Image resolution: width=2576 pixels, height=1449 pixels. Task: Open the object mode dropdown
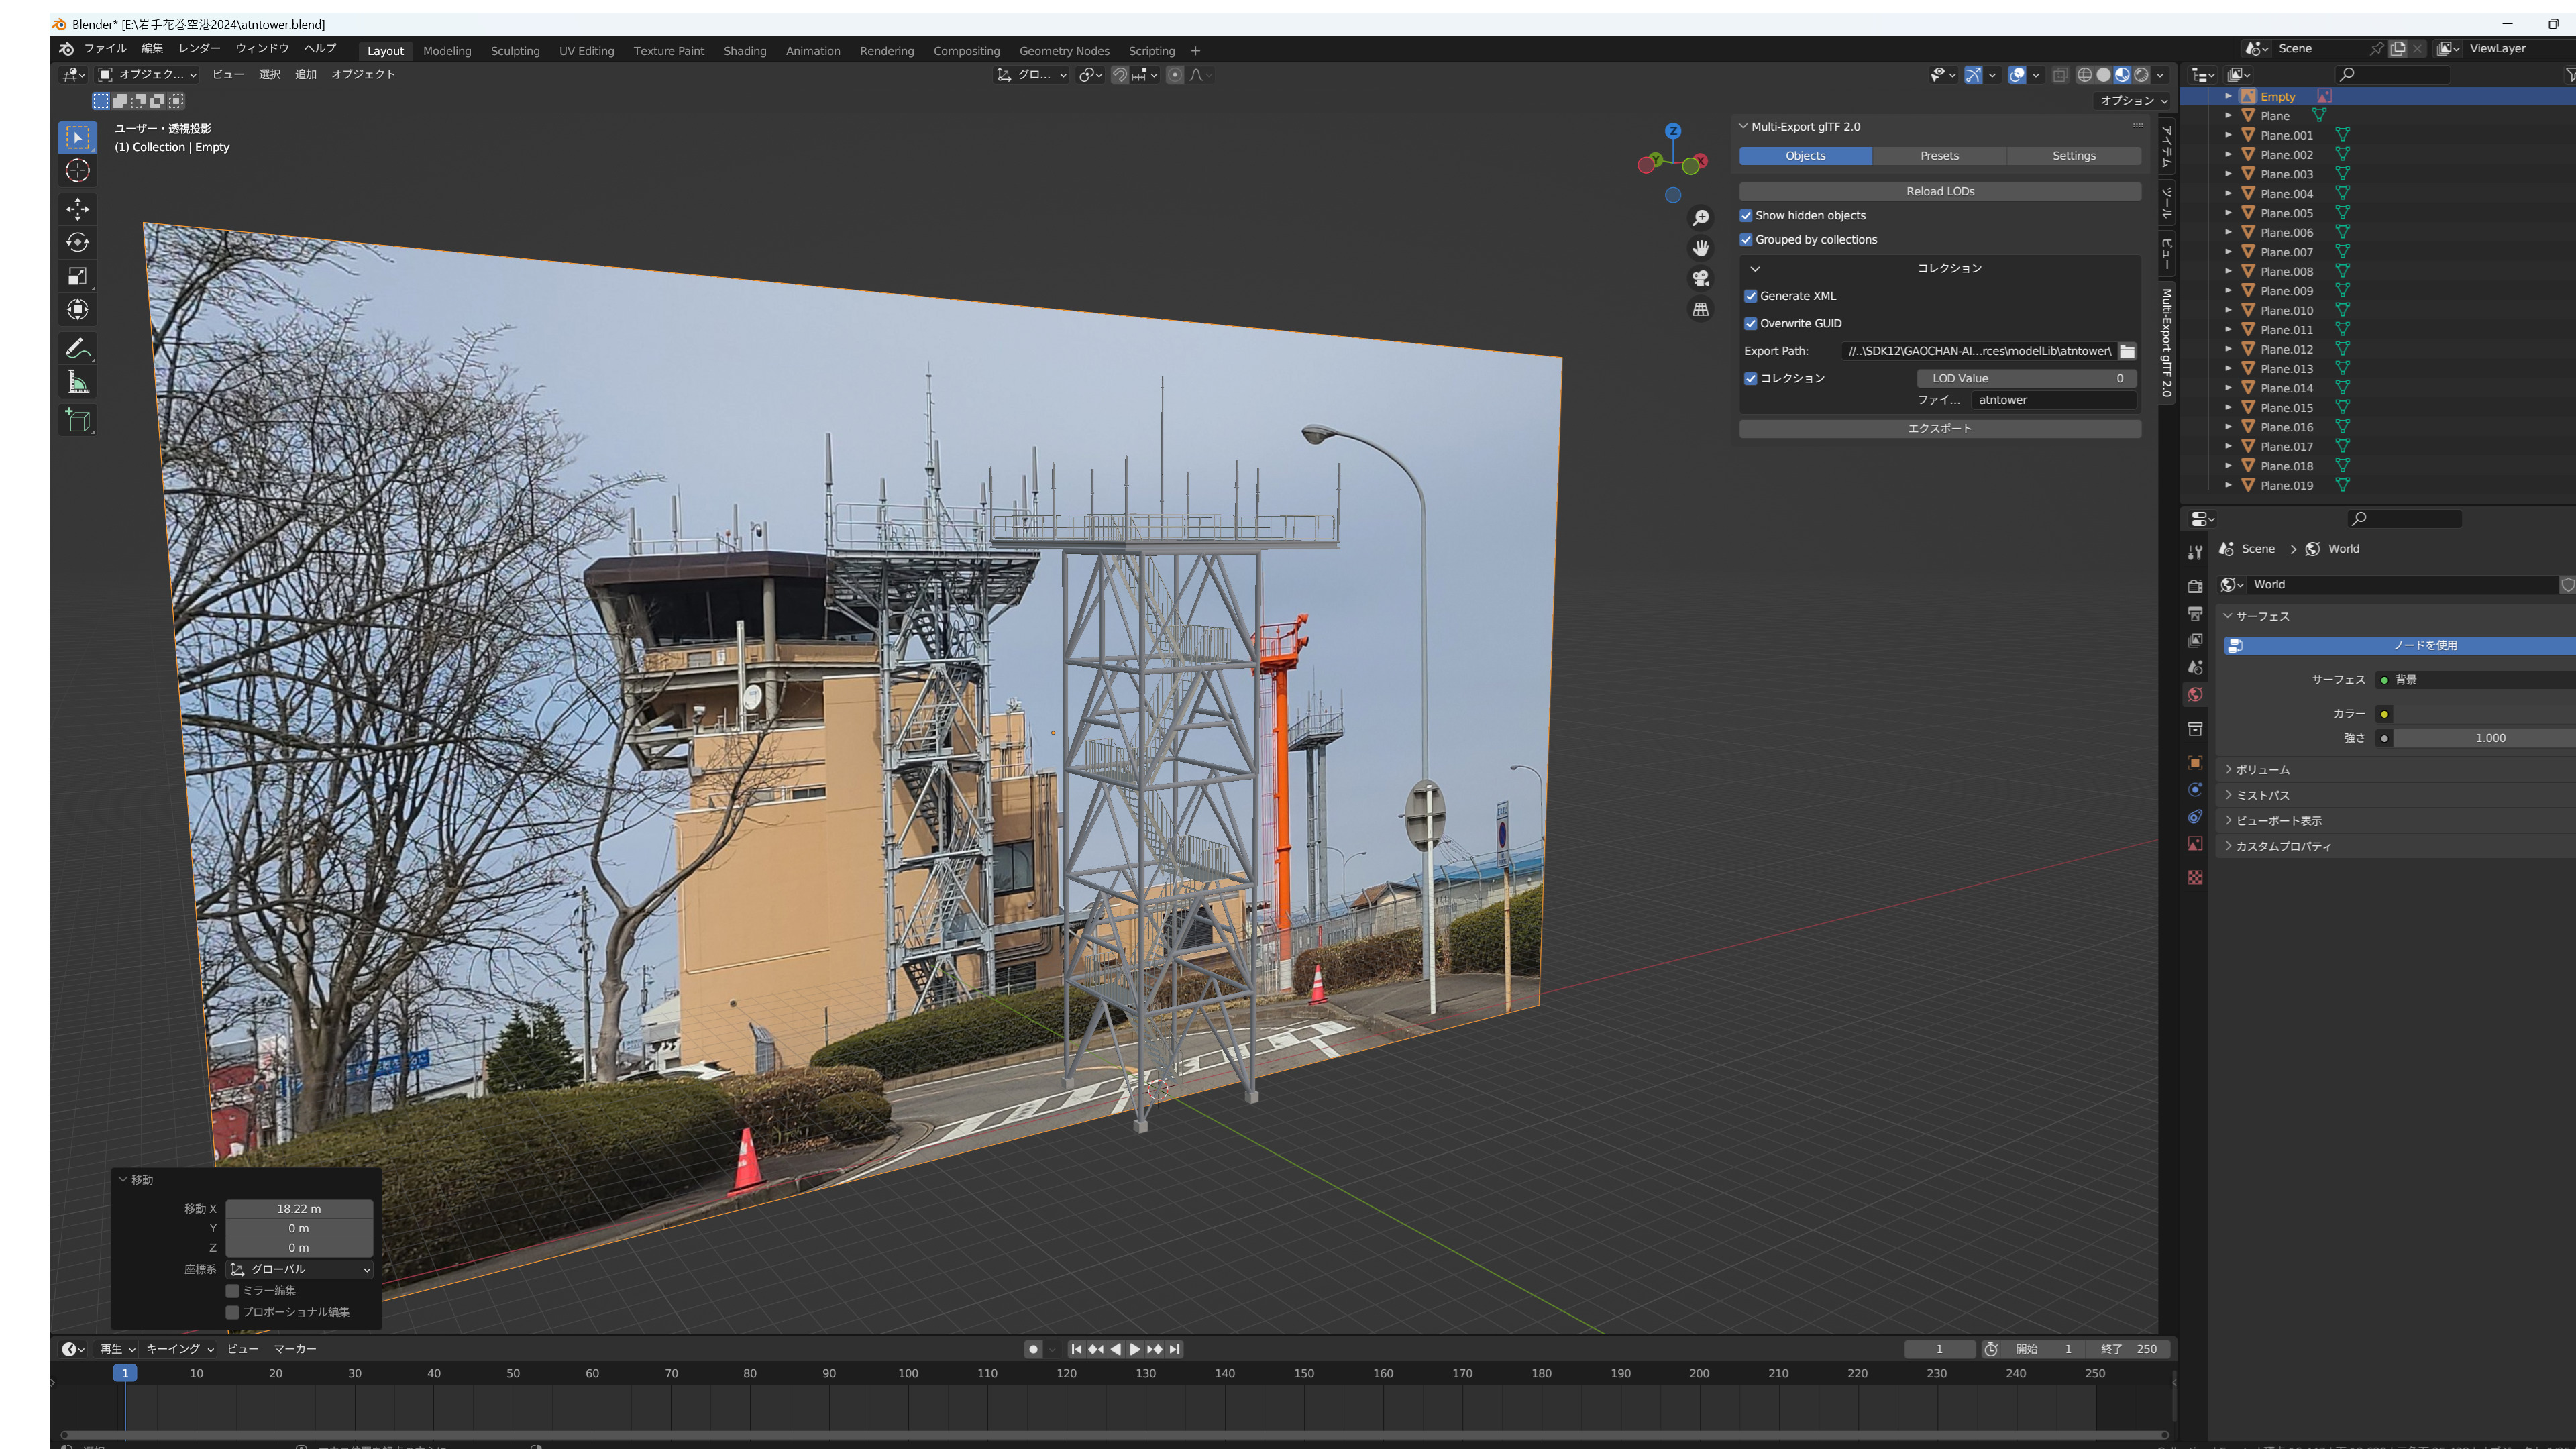[147, 75]
